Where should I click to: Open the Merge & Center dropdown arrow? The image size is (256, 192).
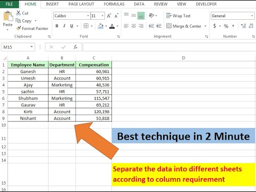pos(205,26)
